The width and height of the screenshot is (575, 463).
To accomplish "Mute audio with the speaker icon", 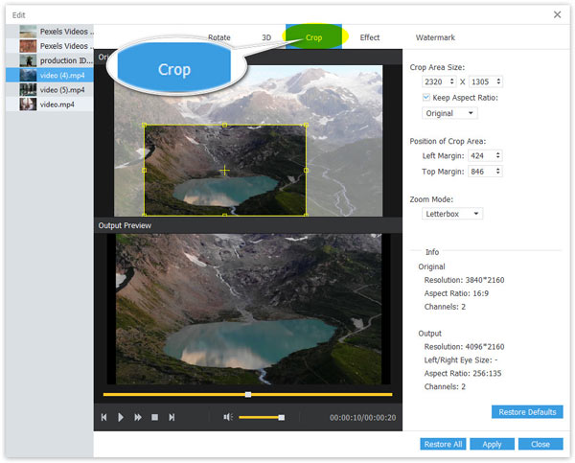I will (228, 417).
